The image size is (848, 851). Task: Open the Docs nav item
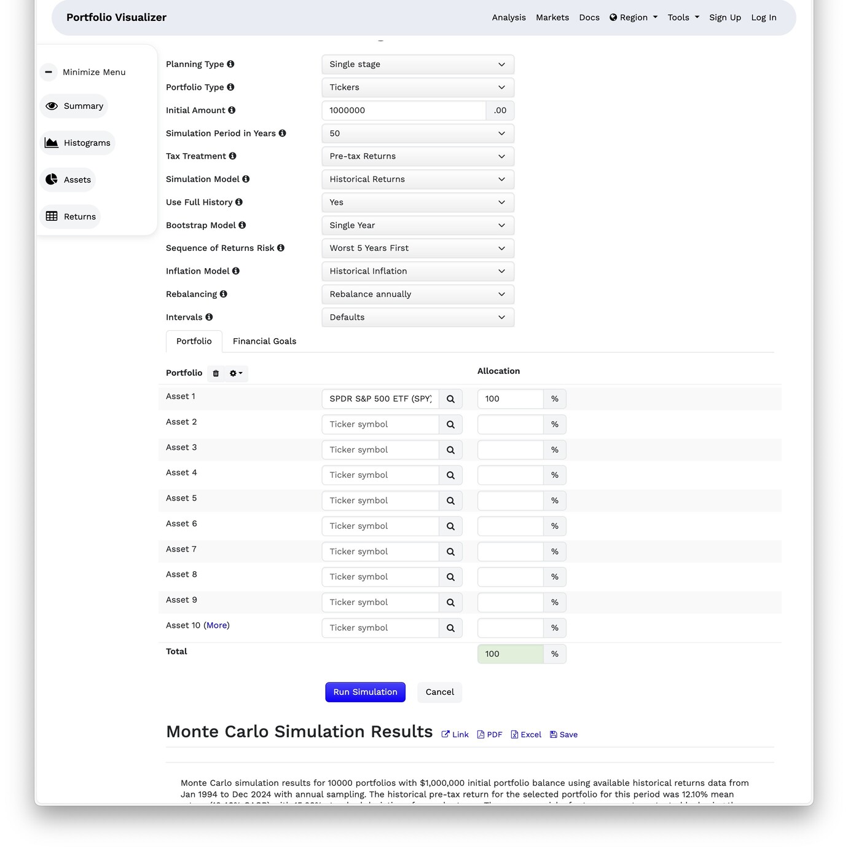click(589, 17)
